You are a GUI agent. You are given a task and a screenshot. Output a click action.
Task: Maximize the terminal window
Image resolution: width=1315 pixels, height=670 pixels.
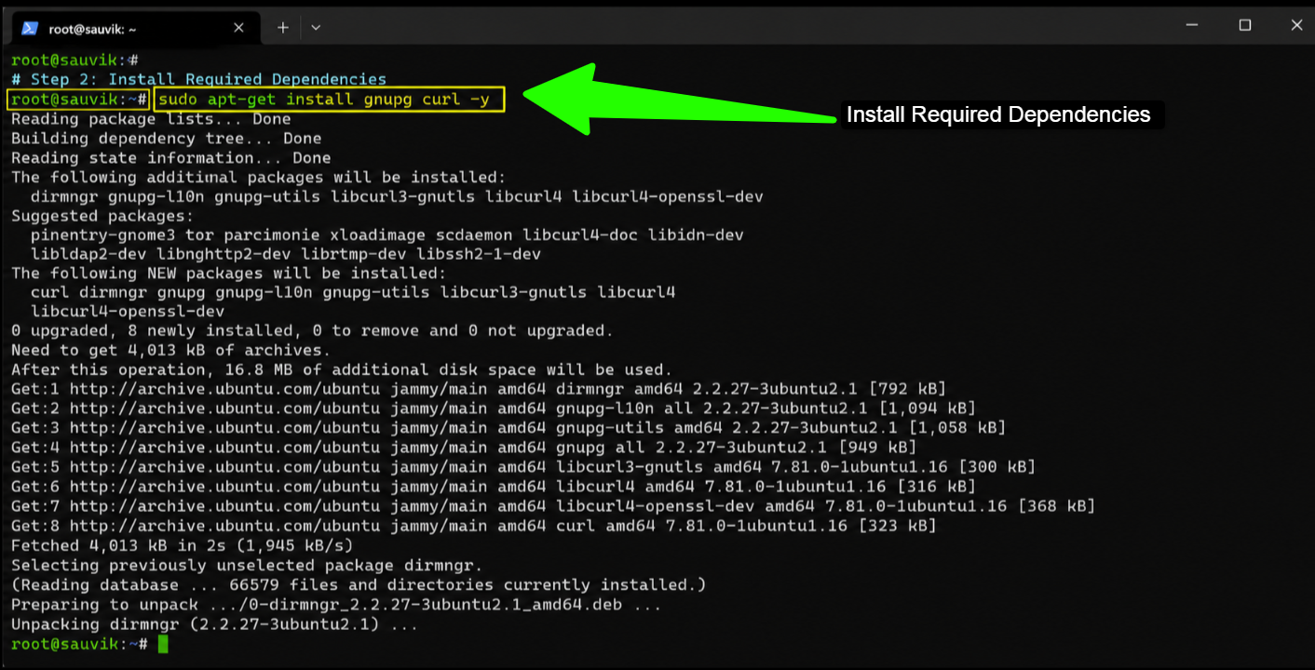coord(1244,25)
